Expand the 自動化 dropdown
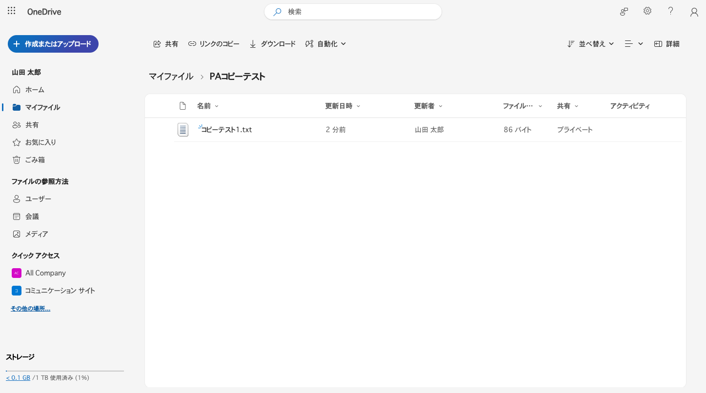The image size is (706, 393). click(325, 44)
